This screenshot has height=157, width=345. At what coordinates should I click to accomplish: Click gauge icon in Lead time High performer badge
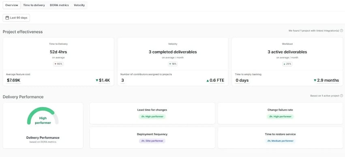tap(143, 116)
